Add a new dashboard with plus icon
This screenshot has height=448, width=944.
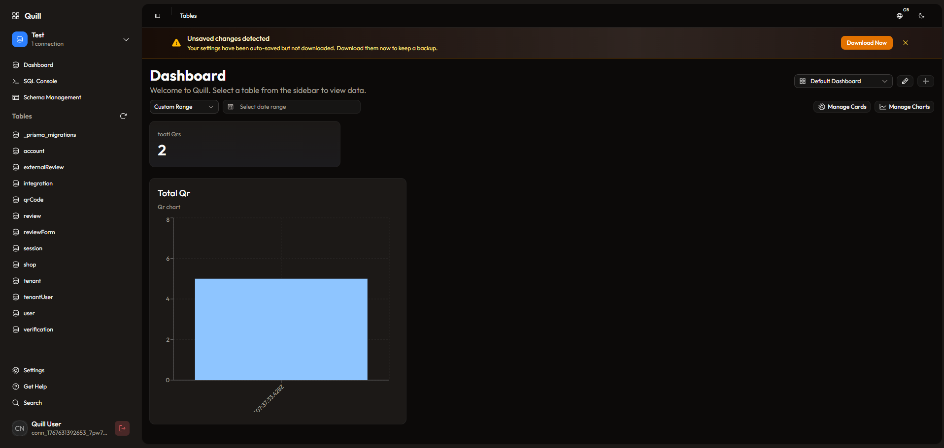tap(926, 81)
